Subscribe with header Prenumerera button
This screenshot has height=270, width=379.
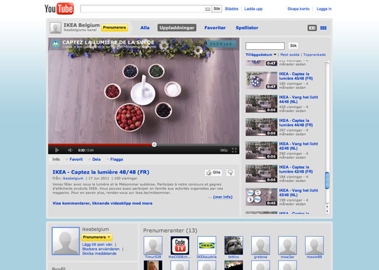(114, 28)
